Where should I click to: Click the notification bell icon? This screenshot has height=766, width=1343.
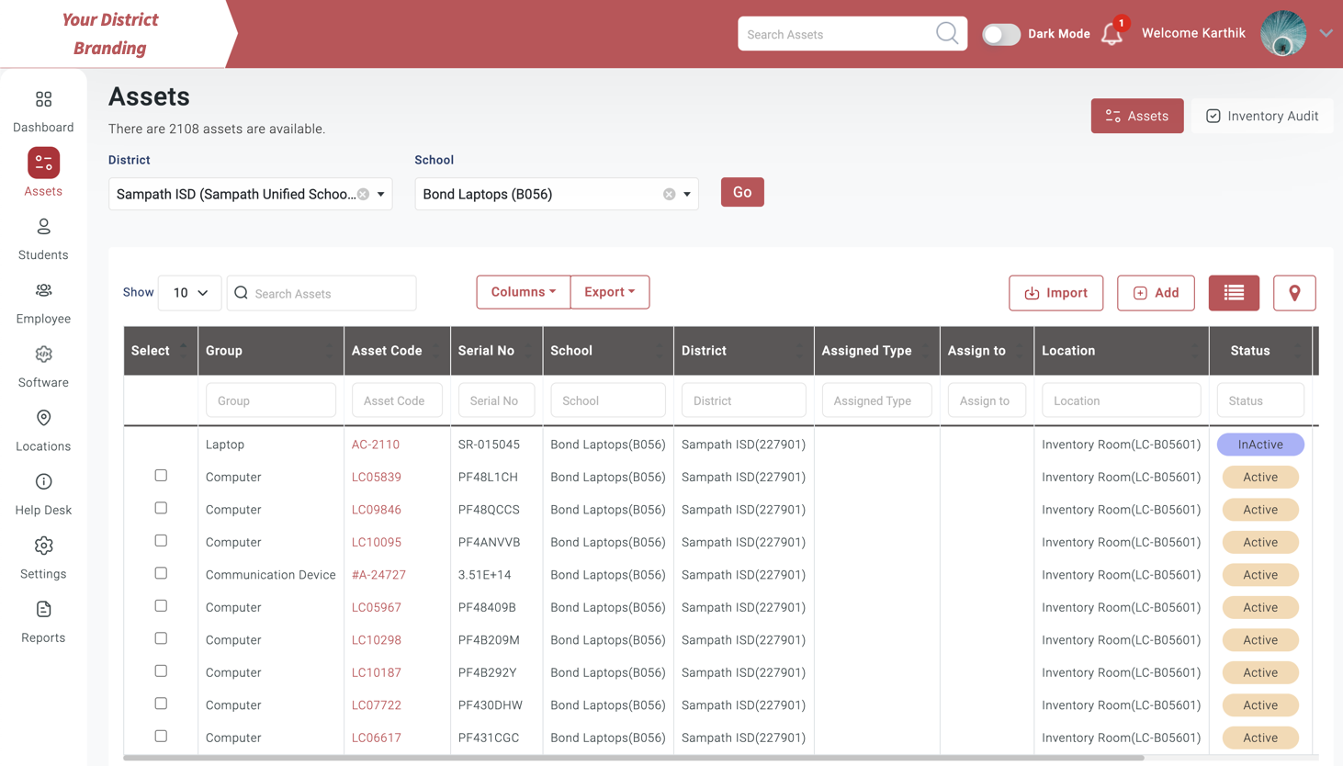1112,35
